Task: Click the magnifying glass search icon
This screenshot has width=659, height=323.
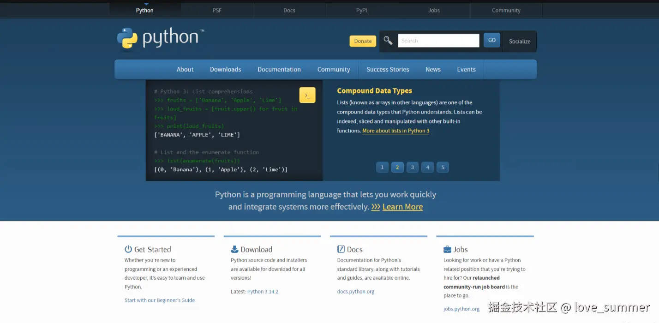Action: point(388,41)
